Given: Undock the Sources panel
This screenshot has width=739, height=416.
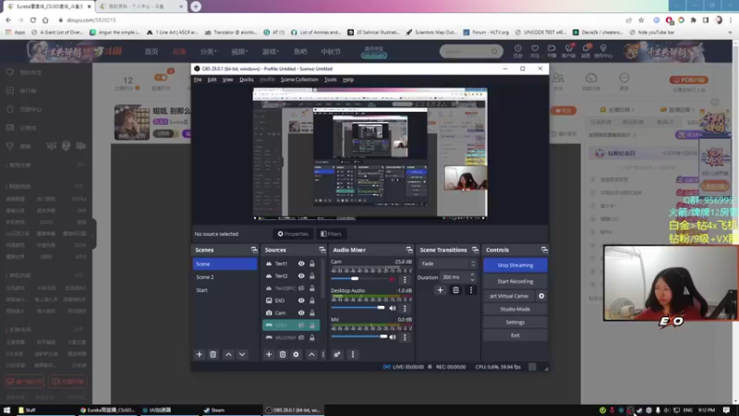Looking at the screenshot, I should click(321, 250).
